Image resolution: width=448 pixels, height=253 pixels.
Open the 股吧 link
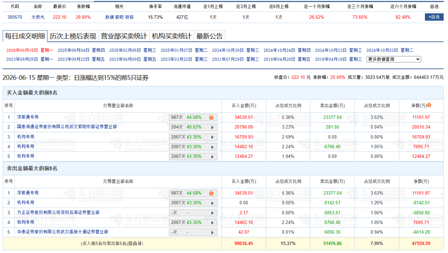coord(119,17)
